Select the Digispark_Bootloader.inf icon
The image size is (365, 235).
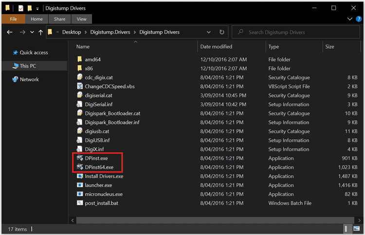click(80, 122)
